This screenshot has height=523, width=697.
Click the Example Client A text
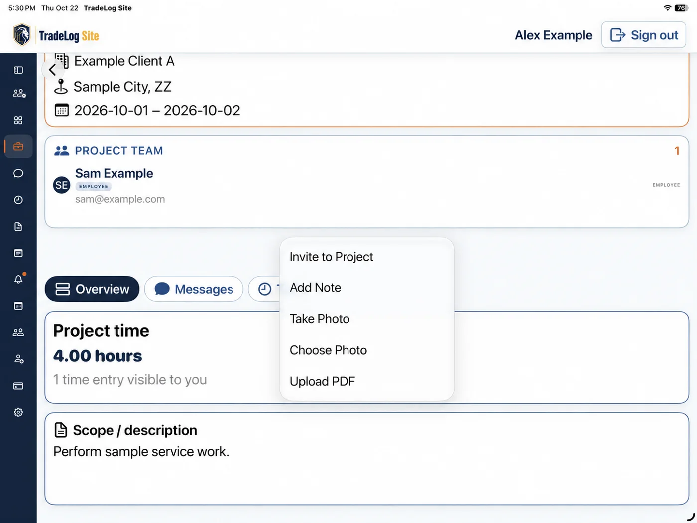tap(124, 61)
